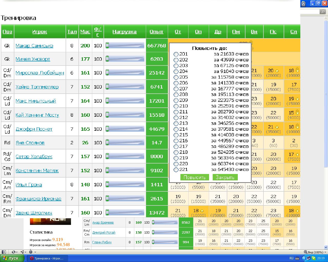
Task: Click the Opera Unite icon in status bar
Action: tap(23, 252)
